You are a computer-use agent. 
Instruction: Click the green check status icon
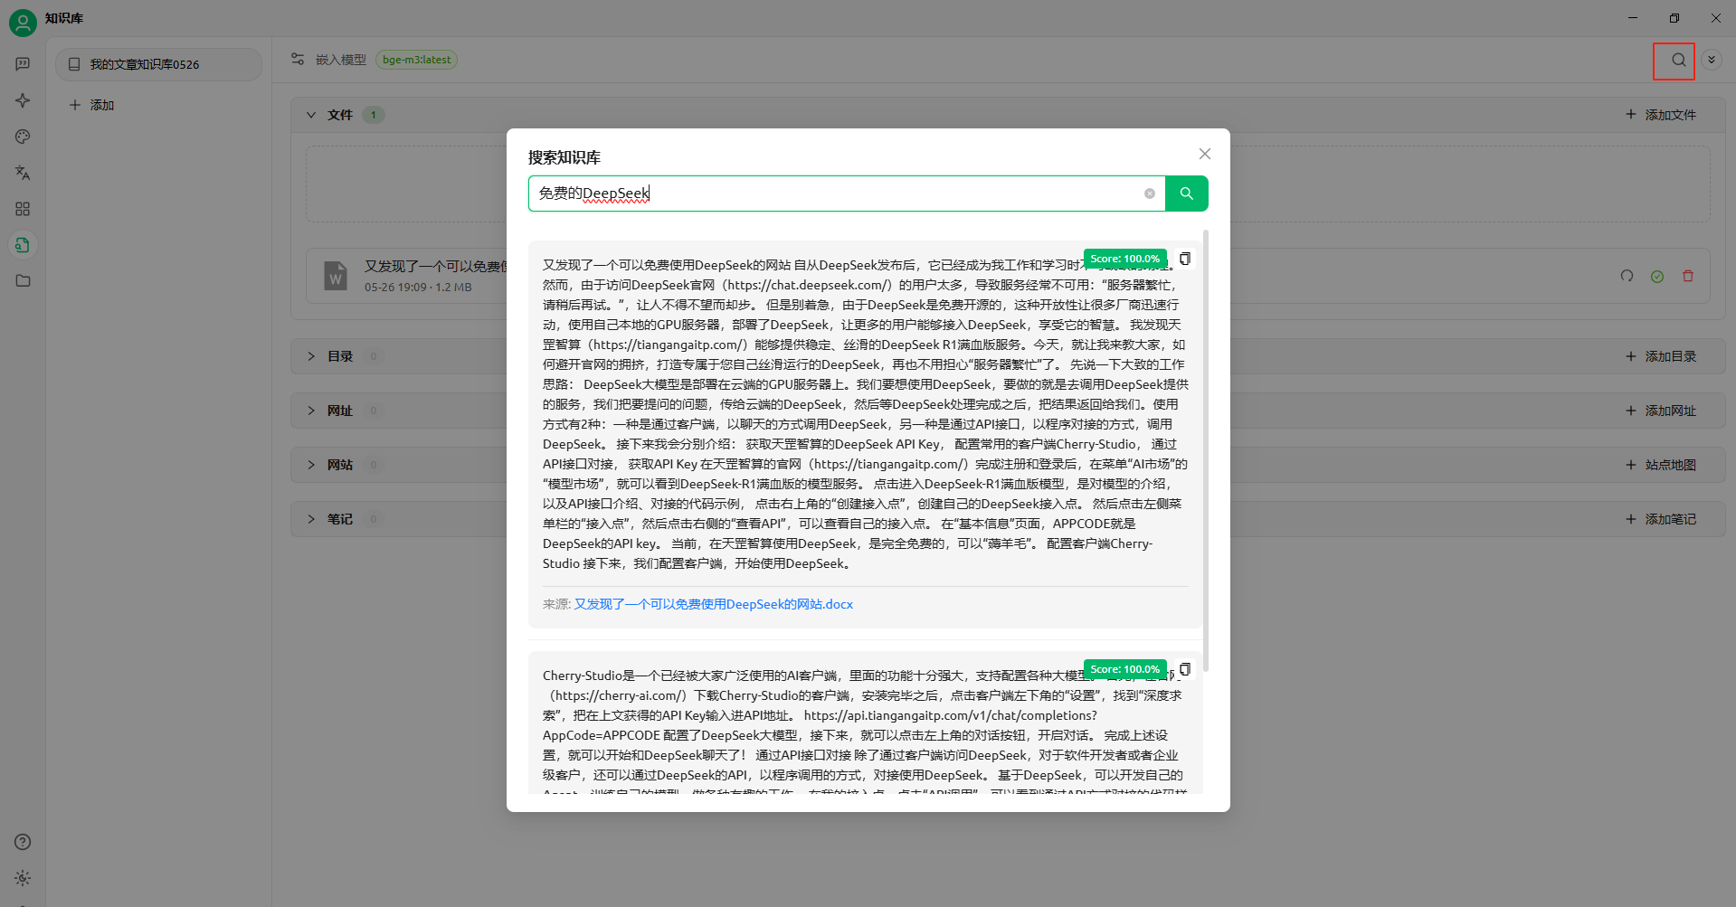1657,277
